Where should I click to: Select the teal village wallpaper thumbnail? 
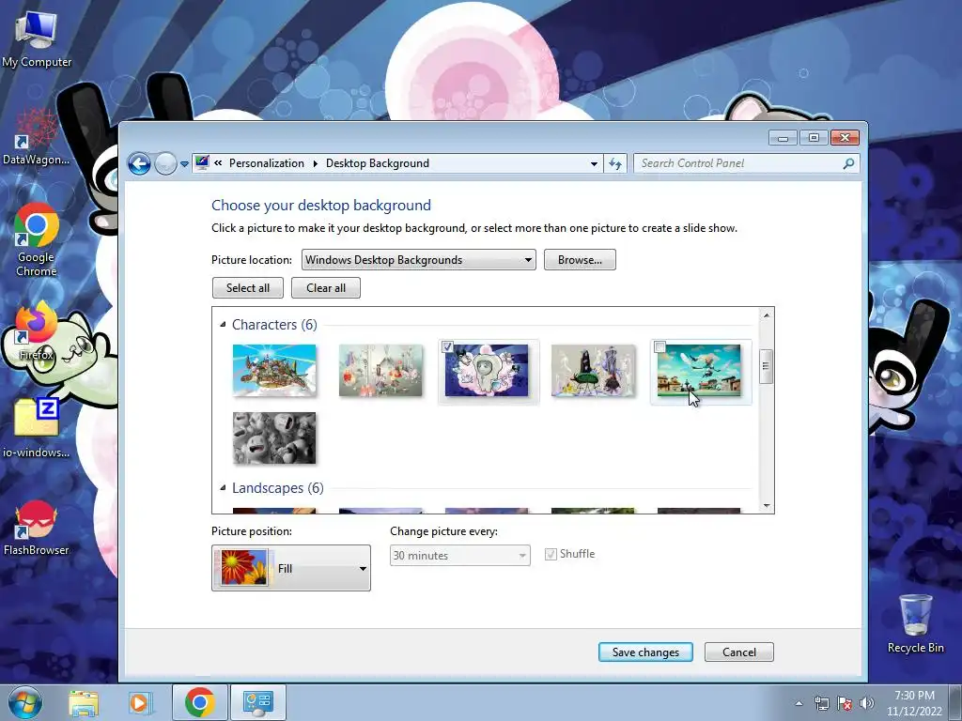point(699,370)
